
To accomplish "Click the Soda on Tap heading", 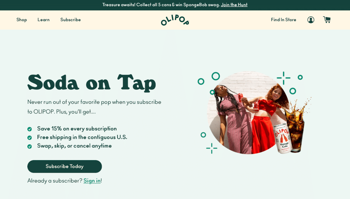I will 92,83.
